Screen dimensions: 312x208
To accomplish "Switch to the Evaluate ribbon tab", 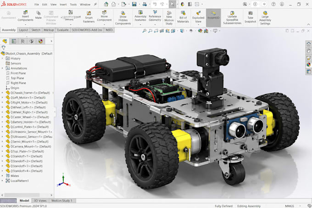I will [63, 30].
